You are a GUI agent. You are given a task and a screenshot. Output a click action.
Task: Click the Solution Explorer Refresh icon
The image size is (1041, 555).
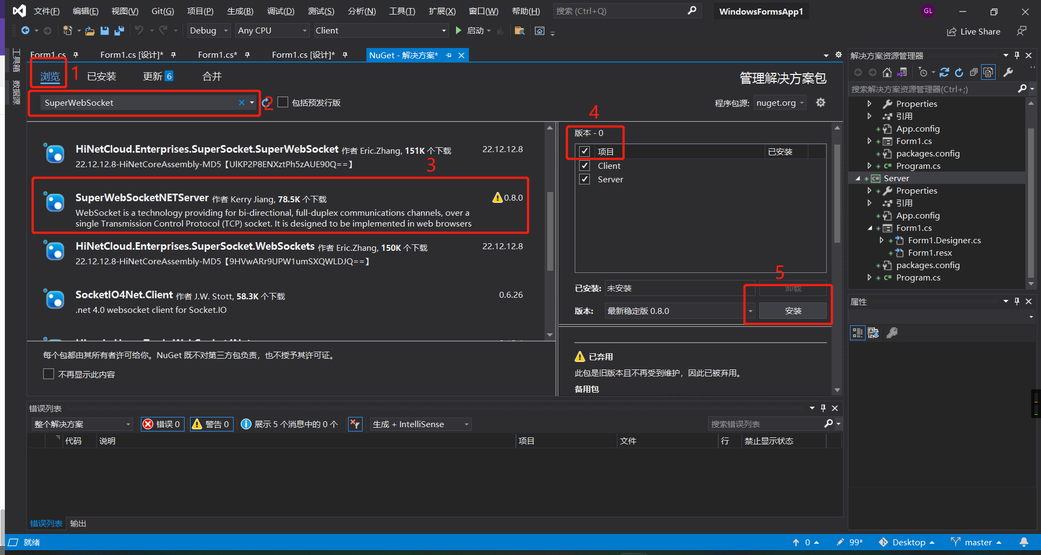point(959,72)
